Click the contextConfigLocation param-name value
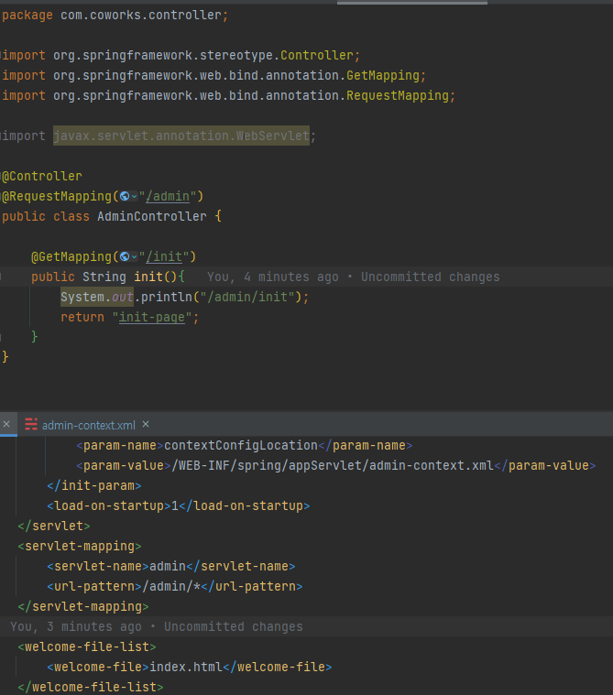 (241, 445)
